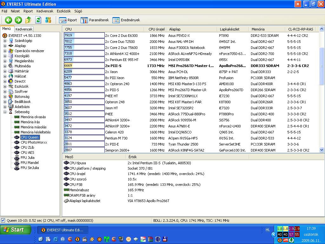Open the Kedvencek menu in menu bar

45,11
